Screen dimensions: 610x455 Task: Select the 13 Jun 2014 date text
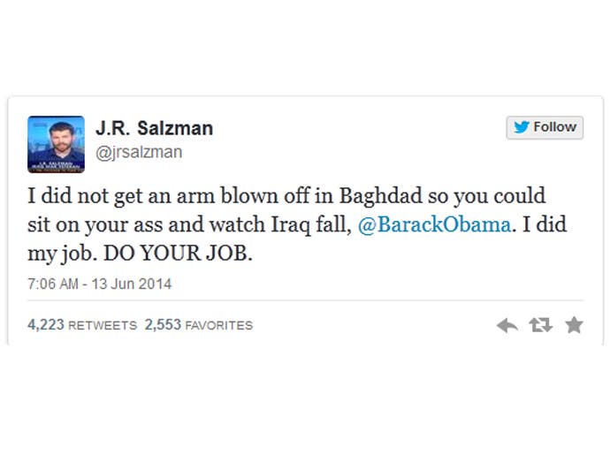tap(132, 284)
